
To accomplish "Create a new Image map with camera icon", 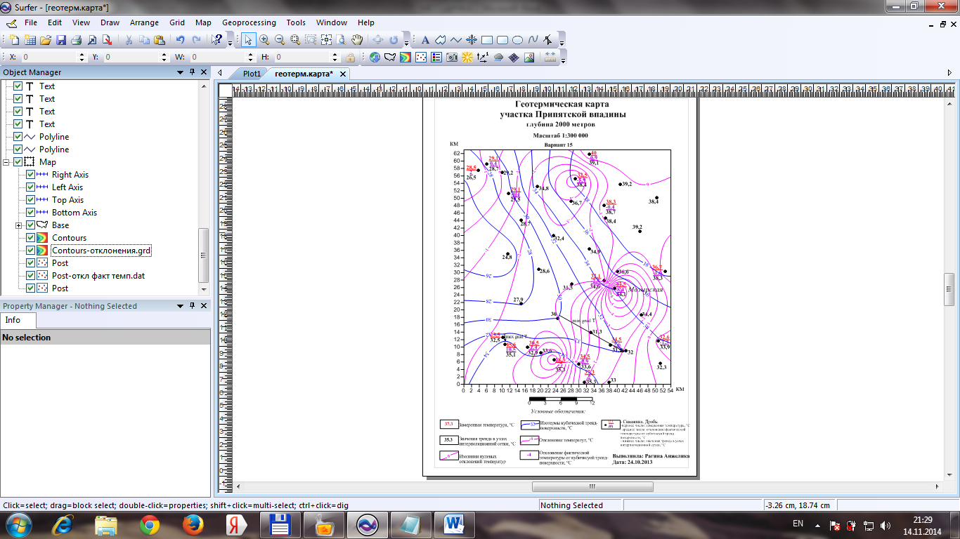I will (452, 58).
